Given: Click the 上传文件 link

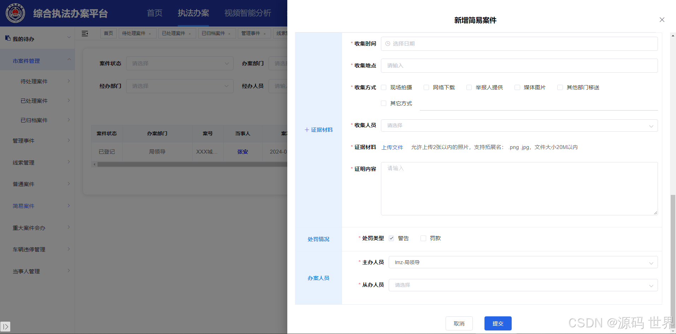Looking at the screenshot, I should coord(392,147).
